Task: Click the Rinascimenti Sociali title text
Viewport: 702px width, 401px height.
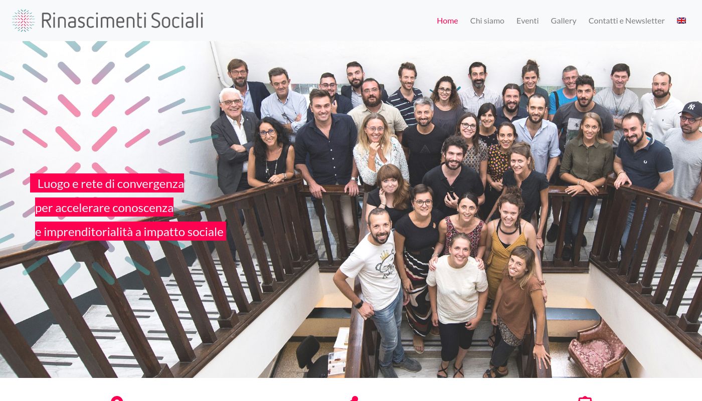Action: coord(122,21)
